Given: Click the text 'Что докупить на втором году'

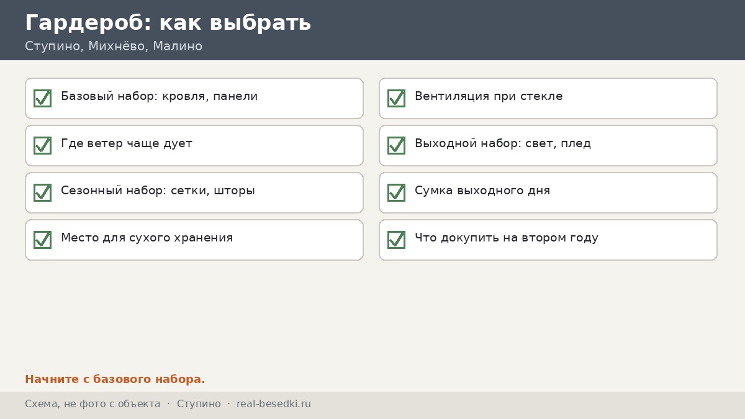Looking at the screenshot, I should pos(507,238).
